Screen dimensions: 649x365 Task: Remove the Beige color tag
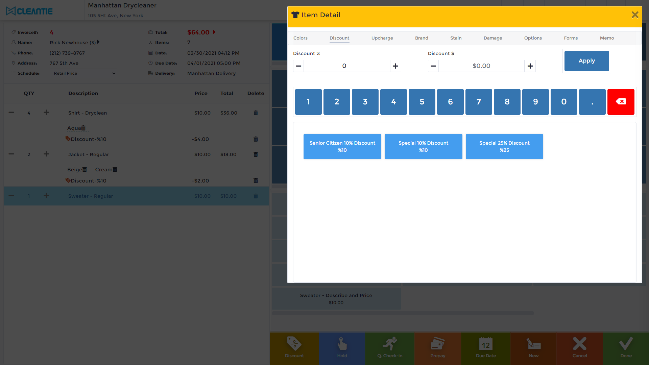point(85,170)
